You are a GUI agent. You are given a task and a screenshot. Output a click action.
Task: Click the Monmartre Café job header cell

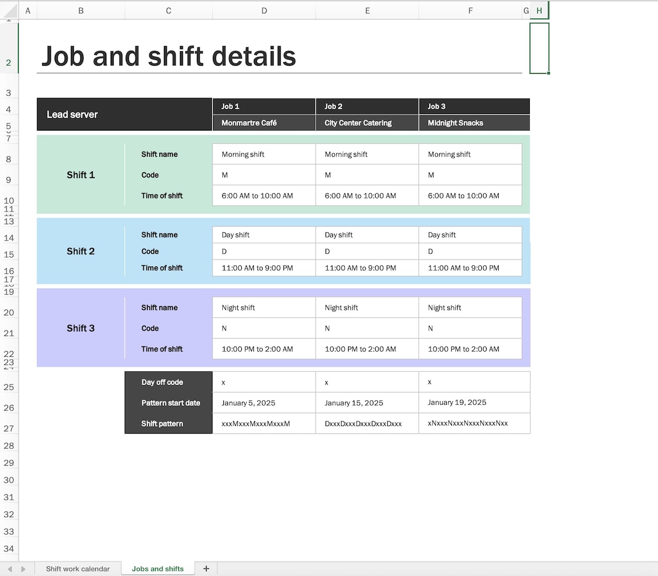pos(264,123)
